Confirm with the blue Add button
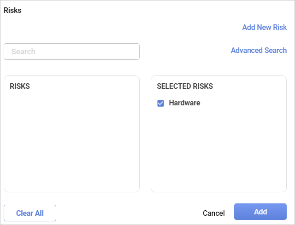The height and width of the screenshot is (225, 295). point(260,212)
